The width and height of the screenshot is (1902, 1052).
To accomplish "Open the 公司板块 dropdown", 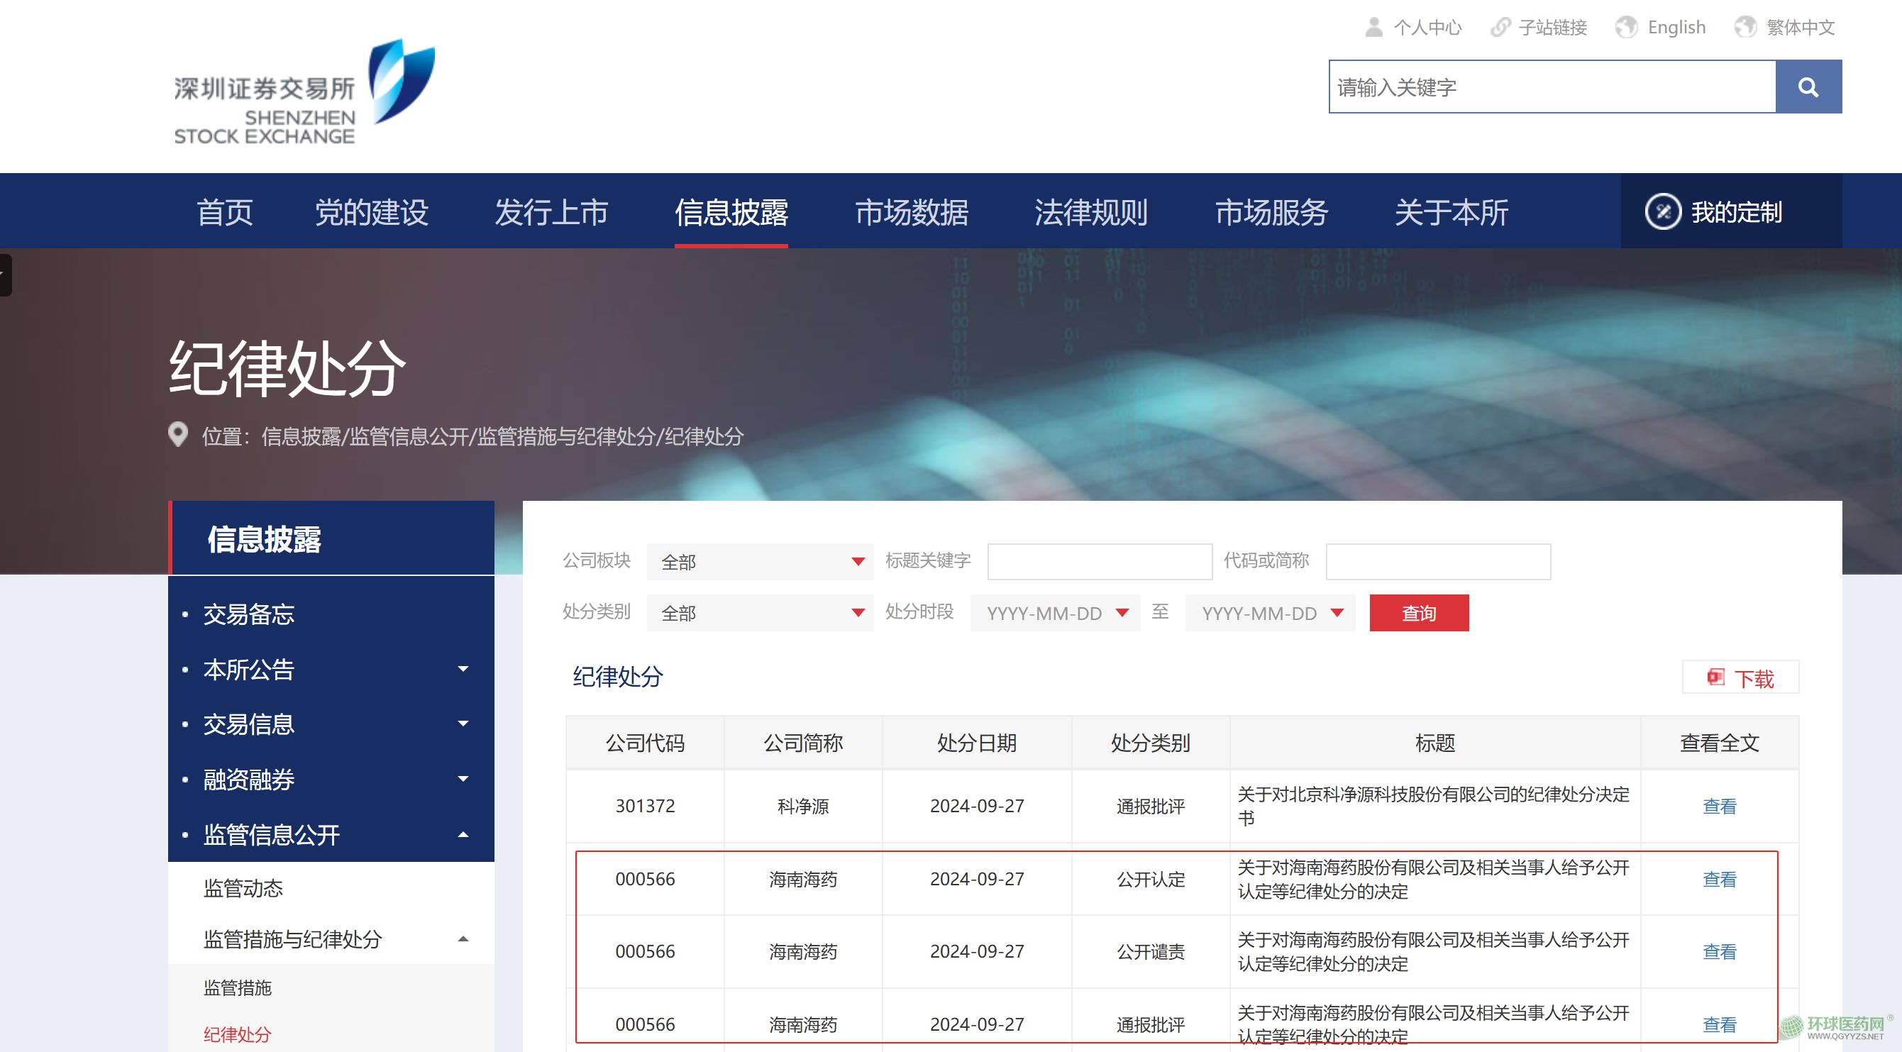I will click(x=759, y=562).
